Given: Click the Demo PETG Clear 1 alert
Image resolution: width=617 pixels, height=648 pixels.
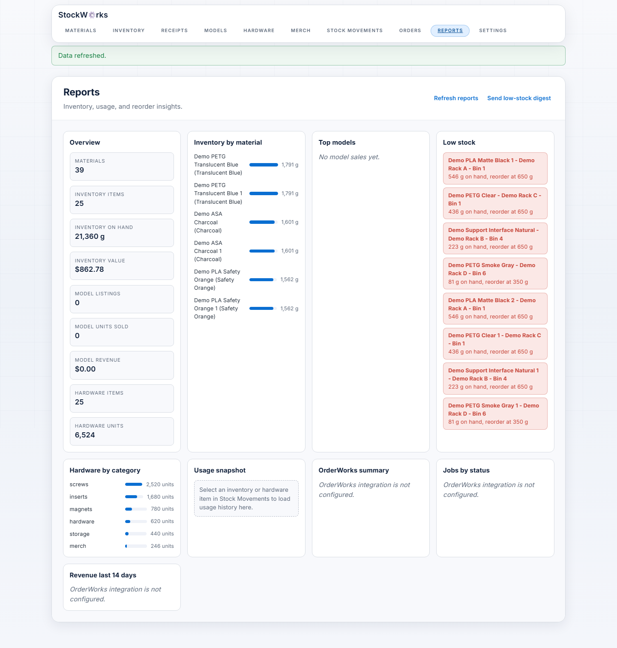Looking at the screenshot, I should 495,344.
